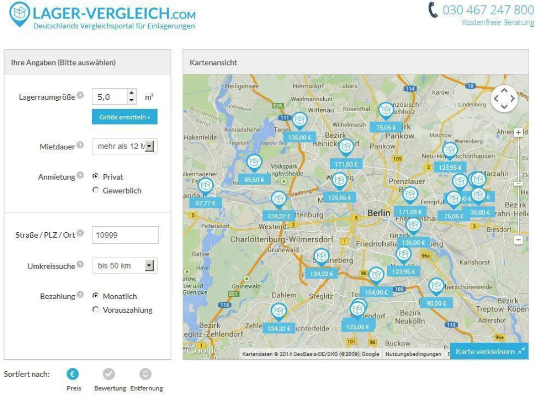Choose Vorauszahlung payment

pos(96,309)
